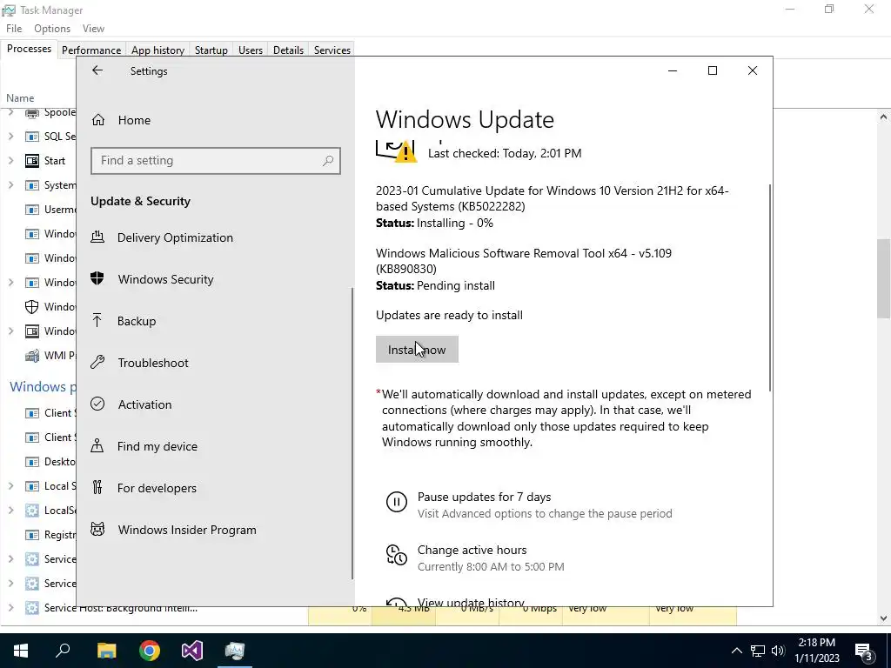The width and height of the screenshot is (891, 668).
Task: Click the Activation checkmark icon
Action: 97,404
